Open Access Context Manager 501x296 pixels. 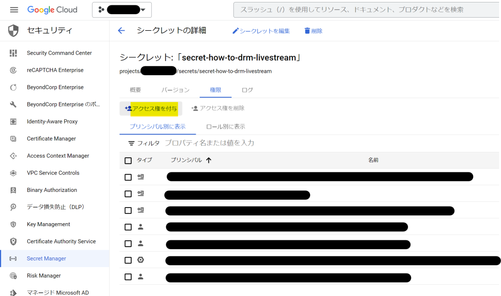(x=58, y=156)
